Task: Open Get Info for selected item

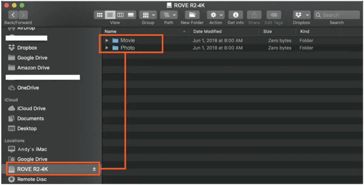Action: 236,15
